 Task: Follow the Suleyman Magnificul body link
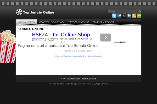63,56
